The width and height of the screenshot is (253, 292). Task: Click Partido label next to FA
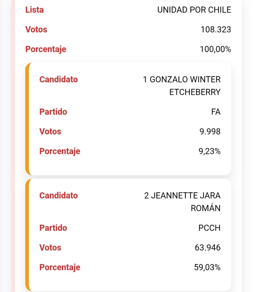[53, 112]
